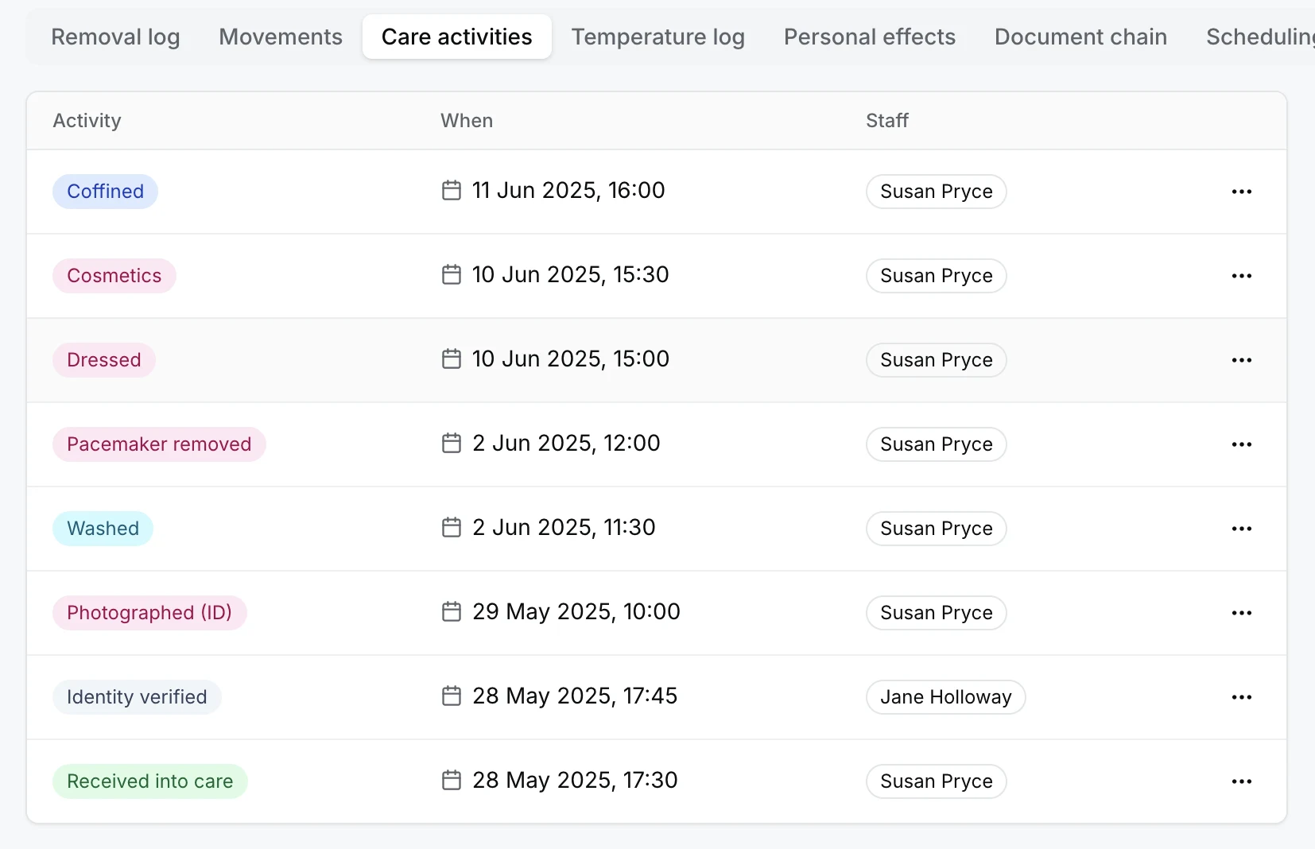Click the Washed activity badge
Viewport: 1315px width, 849px height.
pyautogui.click(x=103, y=529)
